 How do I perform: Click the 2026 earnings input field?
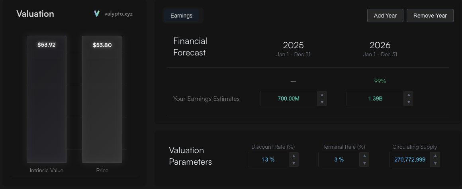[x=375, y=98]
